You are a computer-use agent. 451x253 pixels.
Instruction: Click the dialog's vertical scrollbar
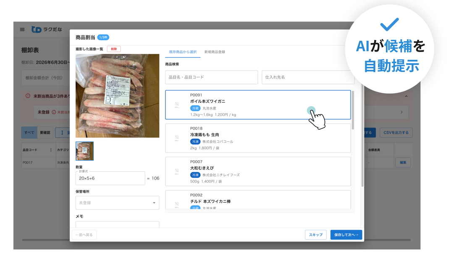point(362,135)
